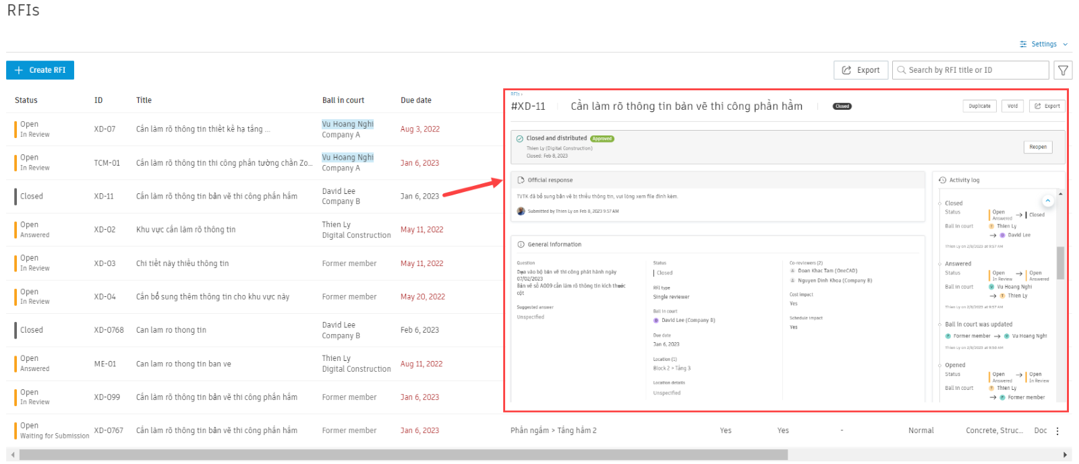Click the May 20, 2022 due date
Viewport: 1079px width, 464px height.
[423, 297]
